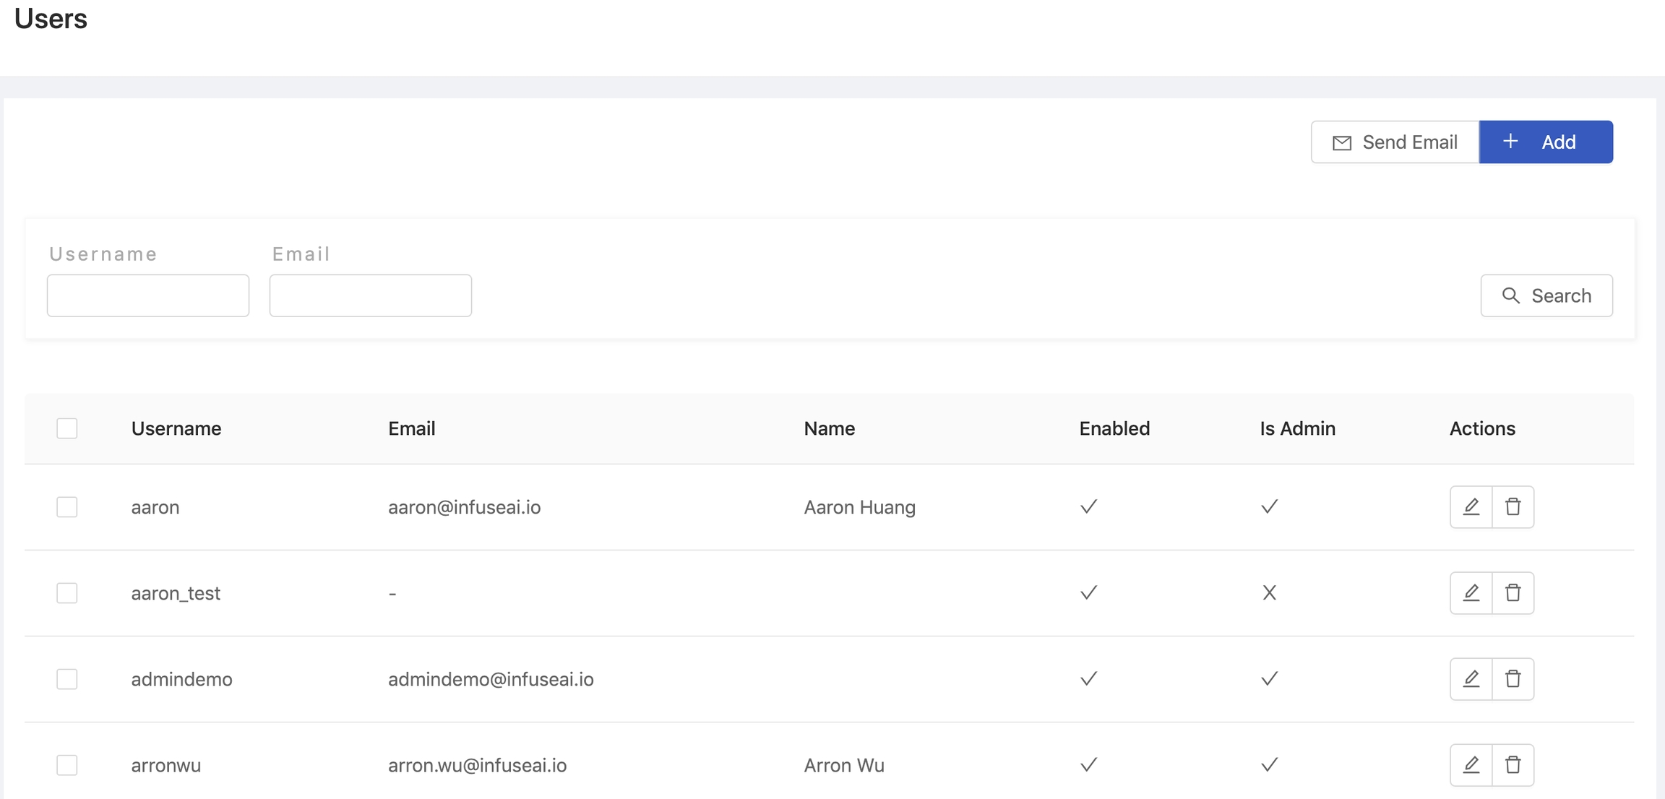Edit the aaron_test user
Viewport: 1665px width, 799px height.
tap(1471, 593)
